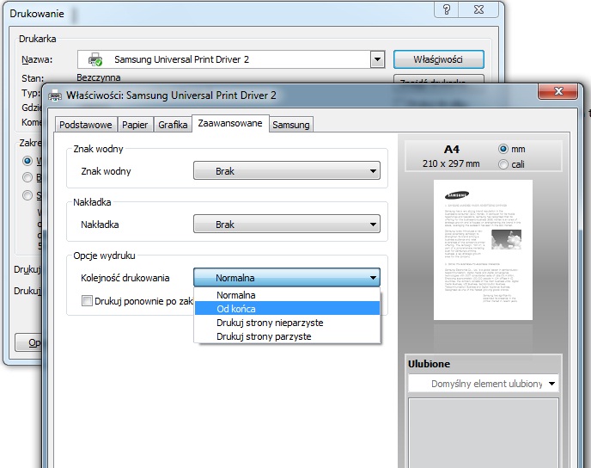Expand the printer name dropdown in Drukowanie
This screenshot has height=468, width=591.
click(x=377, y=59)
